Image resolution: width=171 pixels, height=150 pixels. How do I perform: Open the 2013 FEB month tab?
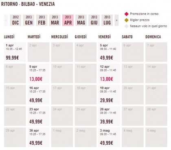pos(42,20)
